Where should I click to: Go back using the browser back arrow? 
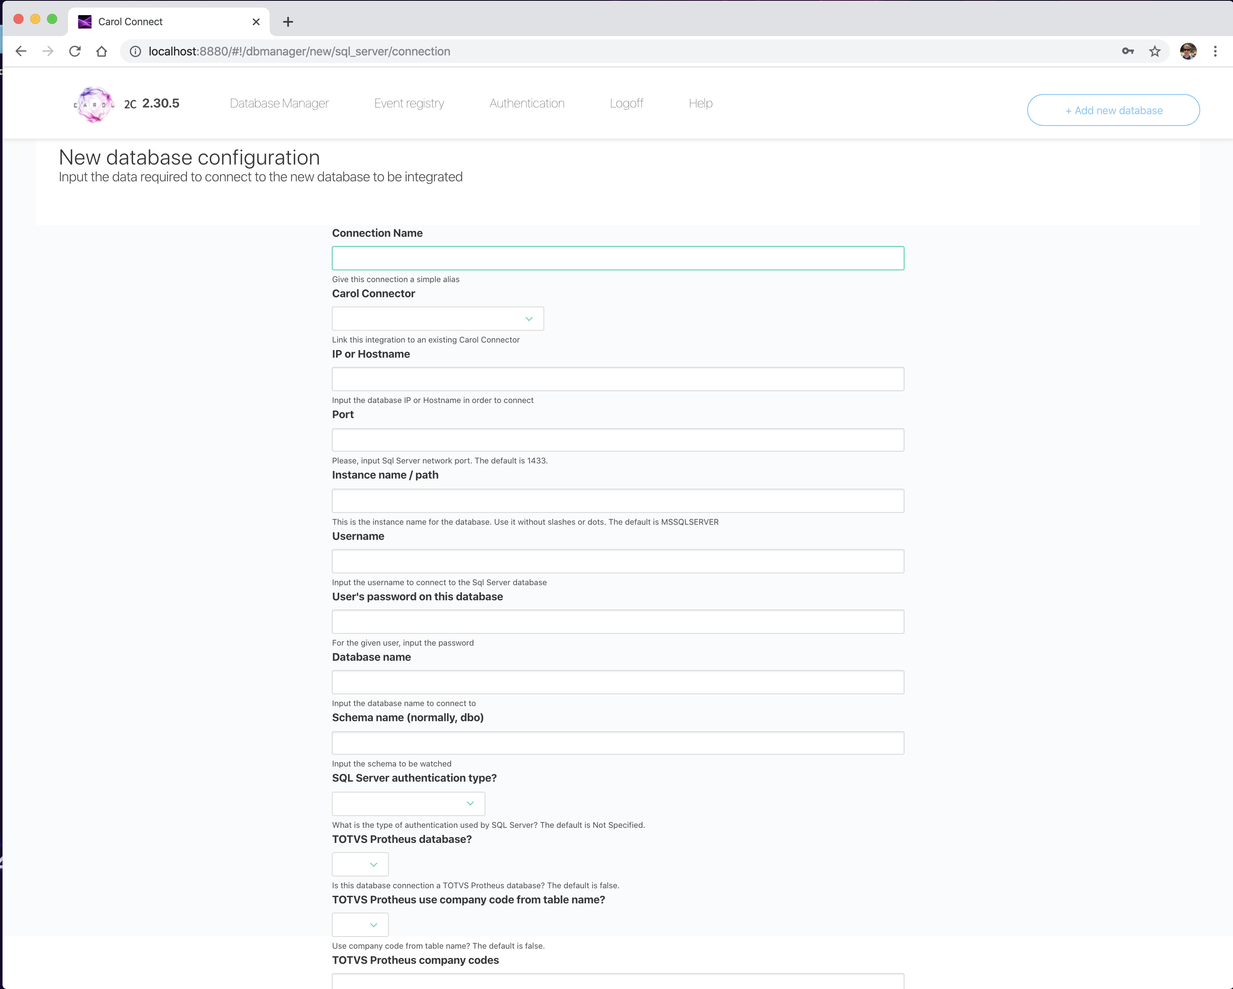[21, 52]
